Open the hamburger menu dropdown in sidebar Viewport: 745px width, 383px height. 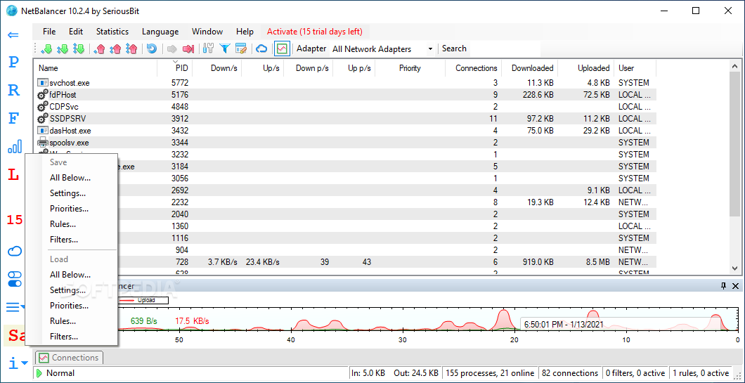[15, 307]
